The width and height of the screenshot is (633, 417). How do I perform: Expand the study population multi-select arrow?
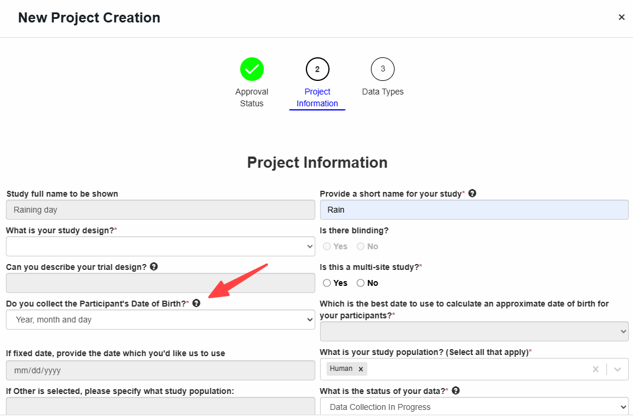click(x=617, y=369)
